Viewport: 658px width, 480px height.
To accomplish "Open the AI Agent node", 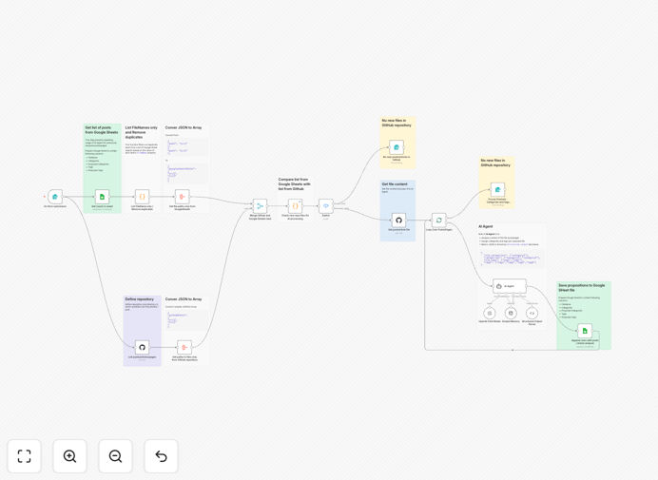I will (510, 286).
